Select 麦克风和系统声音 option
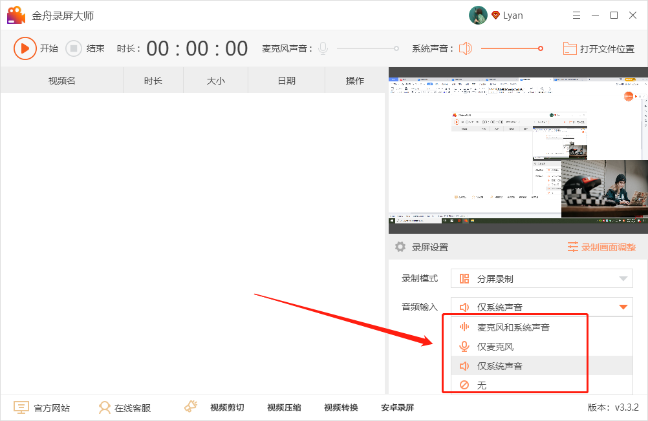Viewport: 648px width, 421px height. point(542,327)
